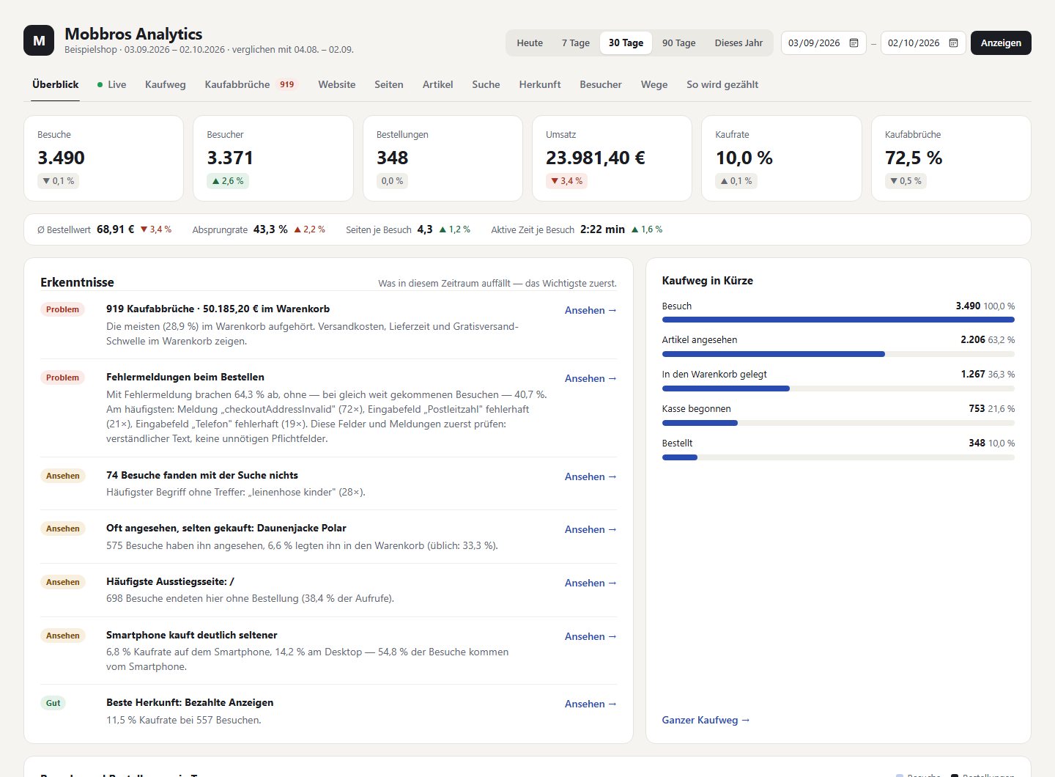Viewport: 1055px width, 777px height.
Task: Click the Bestellungen value 348
Action: click(x=393, y=158)
